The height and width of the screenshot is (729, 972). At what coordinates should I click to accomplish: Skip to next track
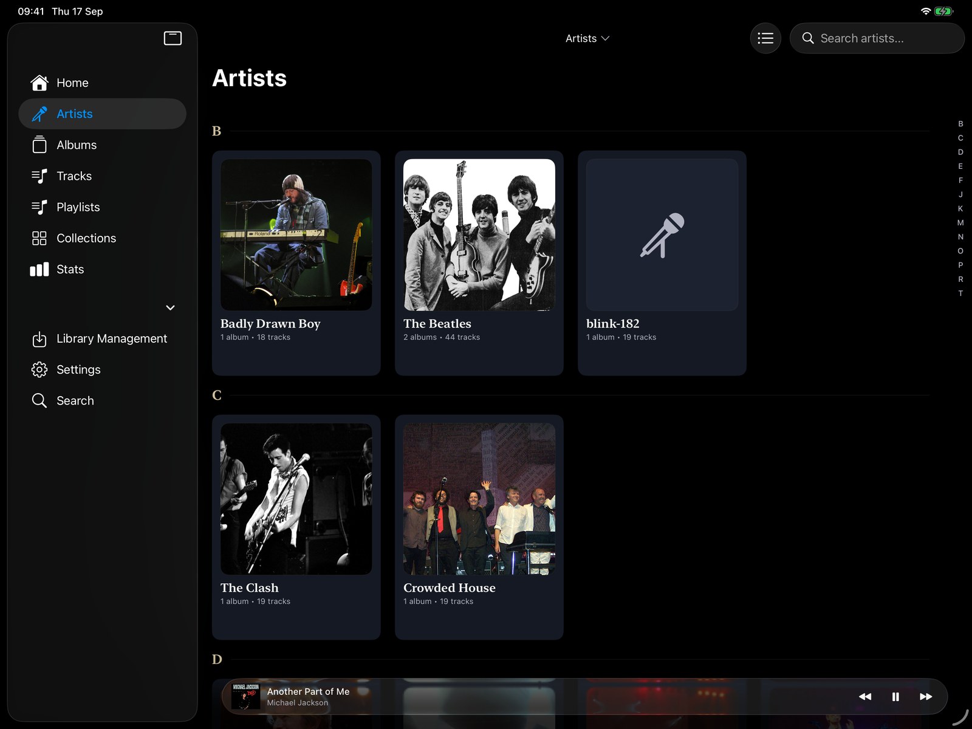[926, 697]
